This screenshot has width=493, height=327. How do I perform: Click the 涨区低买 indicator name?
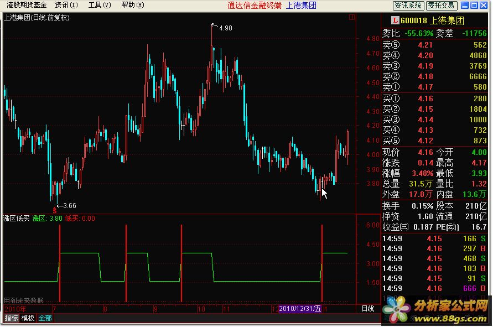click(17, 218)
